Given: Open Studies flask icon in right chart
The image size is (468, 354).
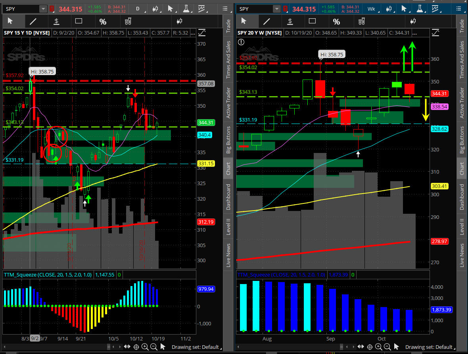Looking at the screenshot, I should pyautogui.click(x=420, y=9).
